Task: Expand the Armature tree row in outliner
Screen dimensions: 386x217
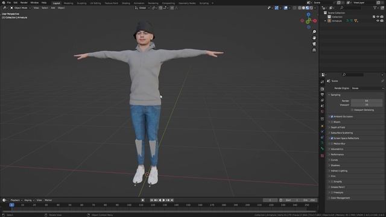Action: tap(325, 21)
